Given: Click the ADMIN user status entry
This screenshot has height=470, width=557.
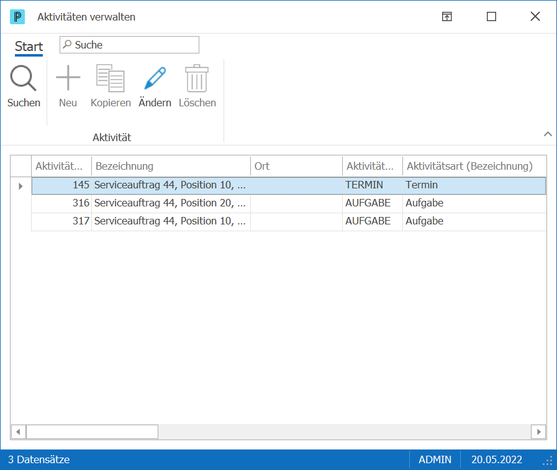Looking at the screenshot, I should 435,459.
